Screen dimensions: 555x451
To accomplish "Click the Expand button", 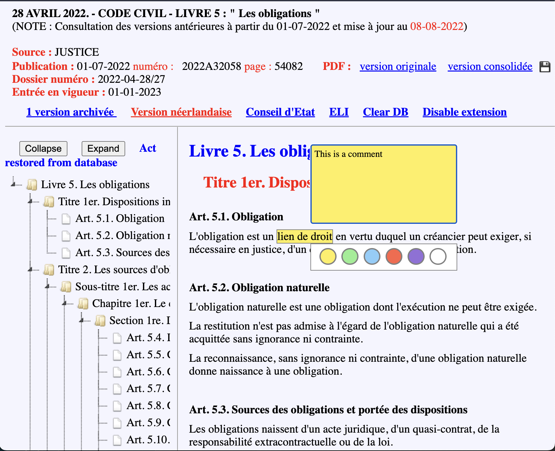I will [x=103, y=149].
